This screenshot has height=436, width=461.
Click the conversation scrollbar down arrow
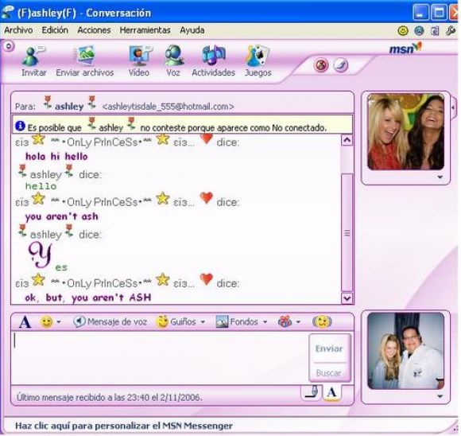(x=347, y=298)
